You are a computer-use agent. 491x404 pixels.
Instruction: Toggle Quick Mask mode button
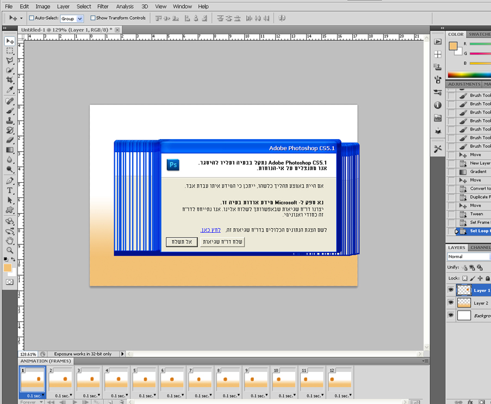coord(10,282)
